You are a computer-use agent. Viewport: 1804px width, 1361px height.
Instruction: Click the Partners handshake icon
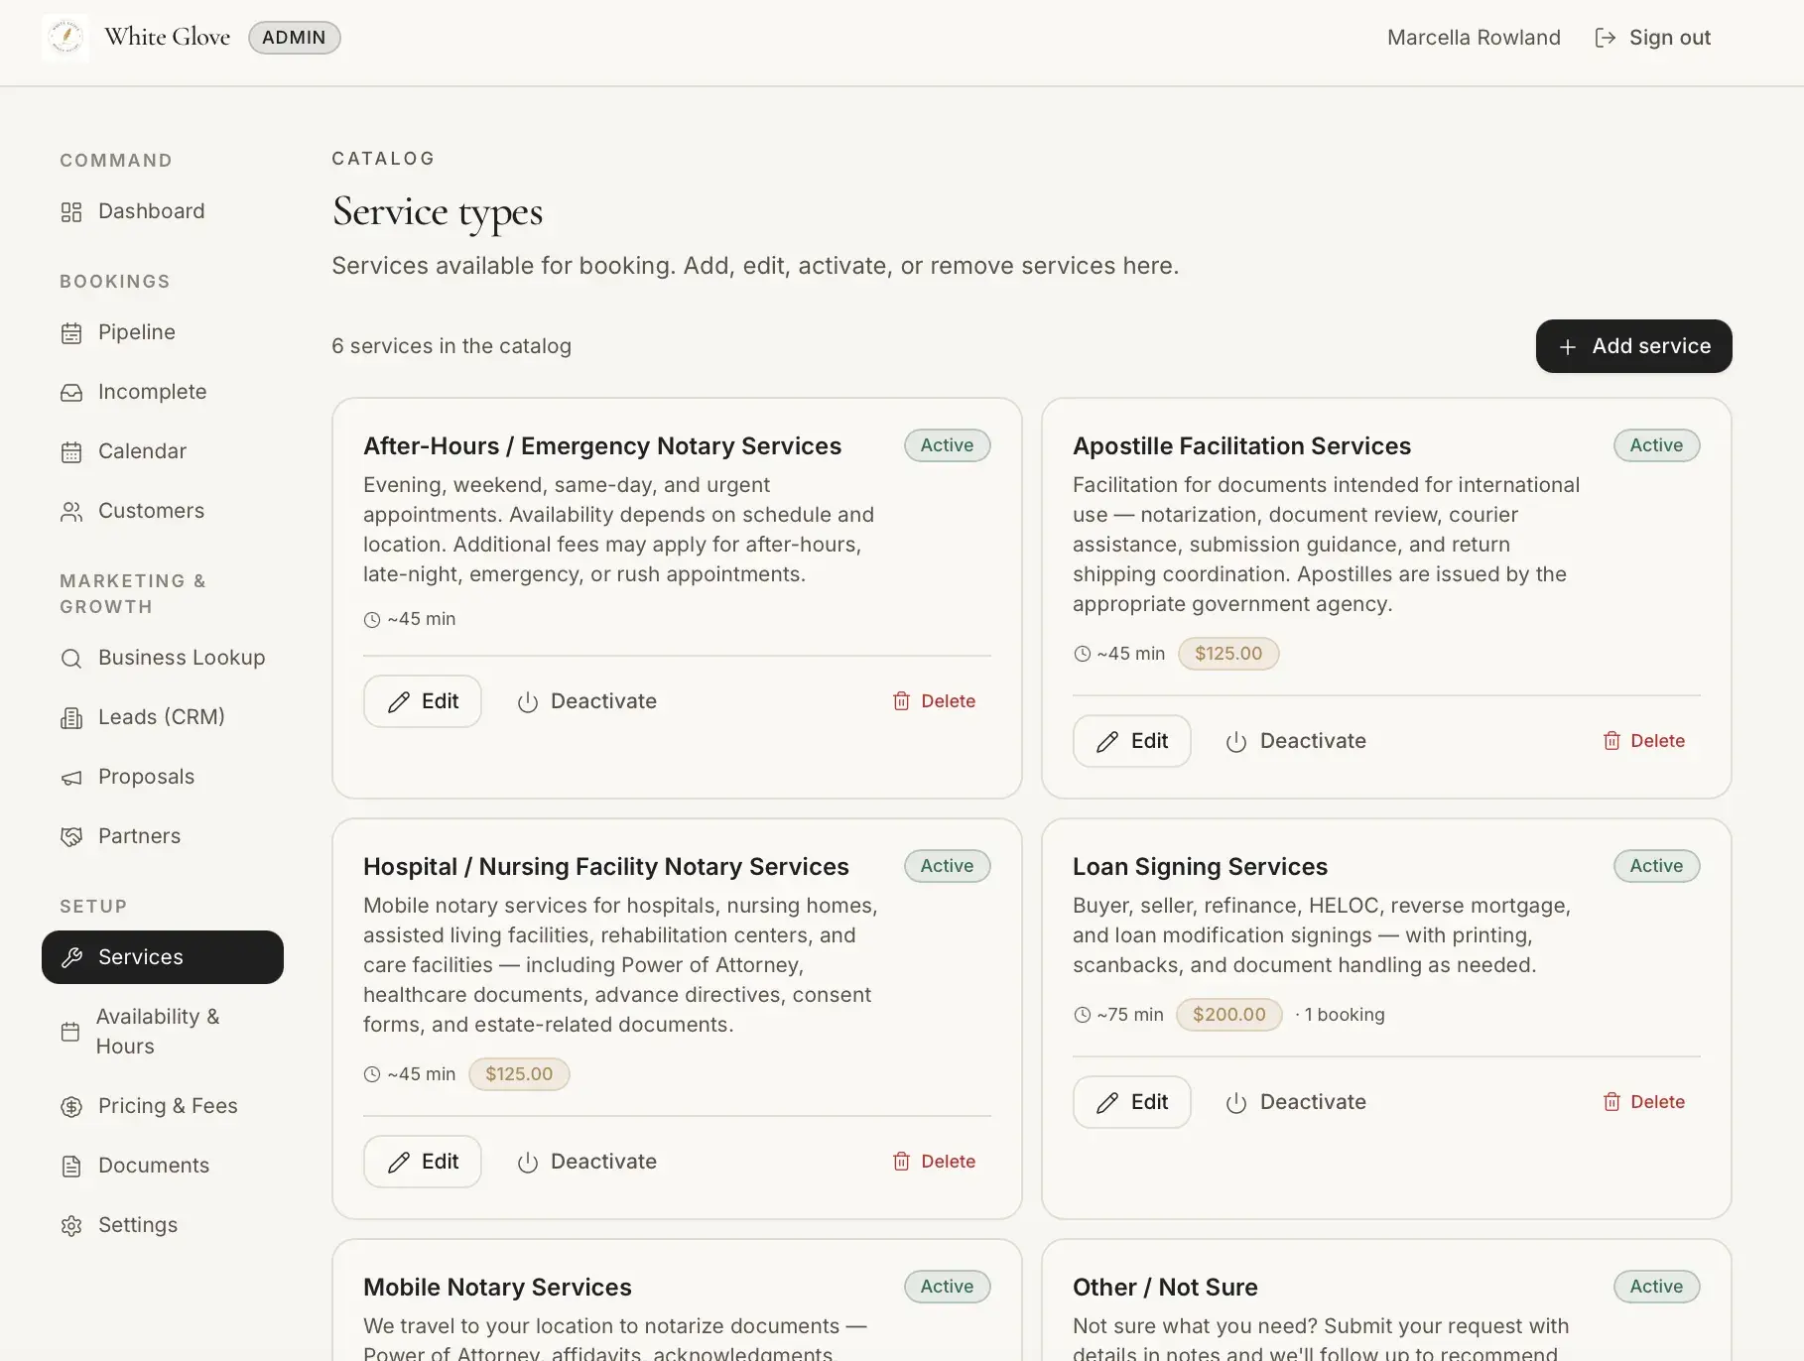(71, 837)
